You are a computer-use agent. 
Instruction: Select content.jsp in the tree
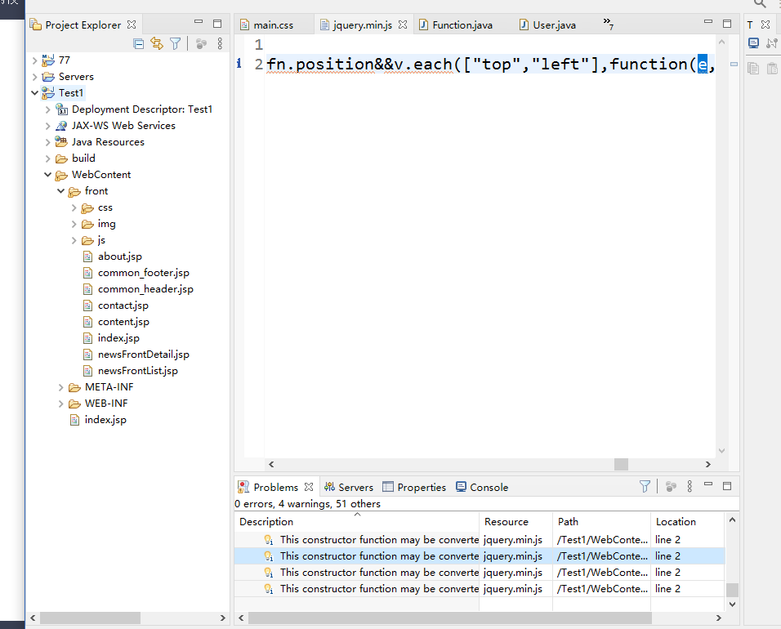coord(123,322)
